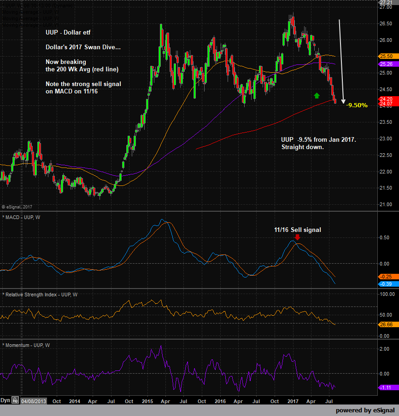Select the '11/16 Sell signal' text label
Image resolution: width=399 pixels, height=416 pixels.
(298, 230)
